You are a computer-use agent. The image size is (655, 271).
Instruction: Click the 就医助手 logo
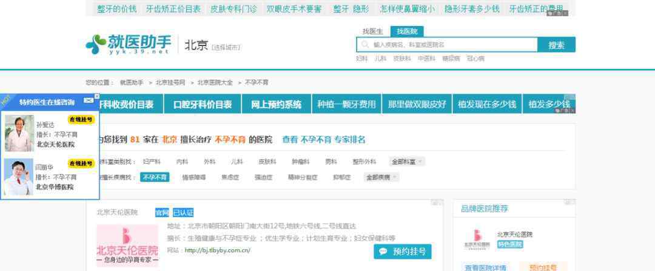pos(129,44)
